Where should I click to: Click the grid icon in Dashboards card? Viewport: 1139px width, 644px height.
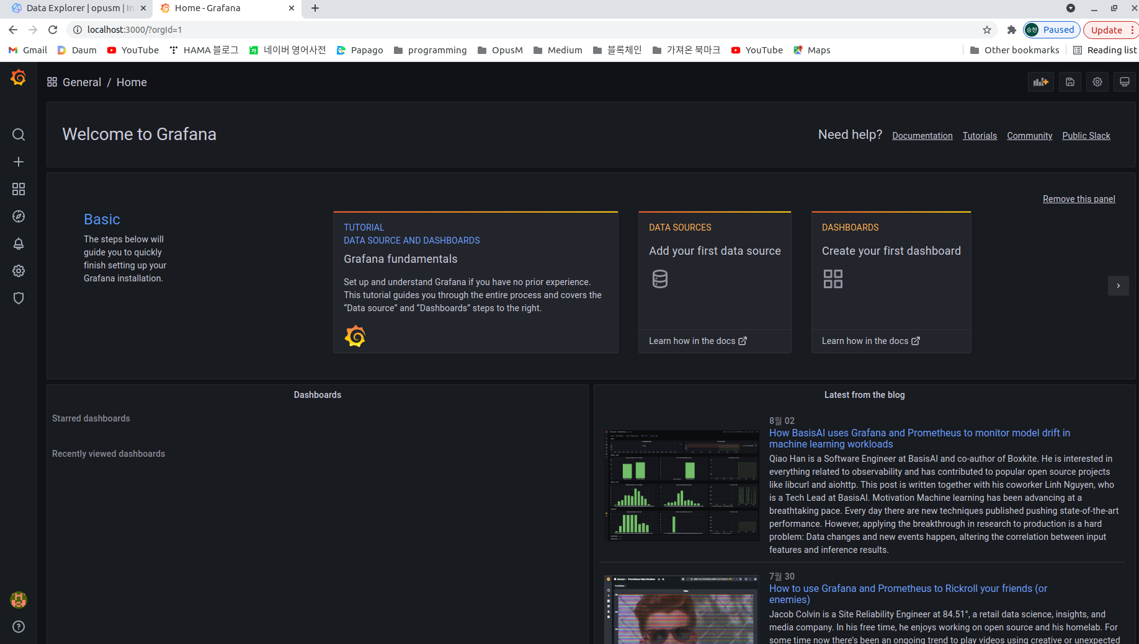point(833,279)
